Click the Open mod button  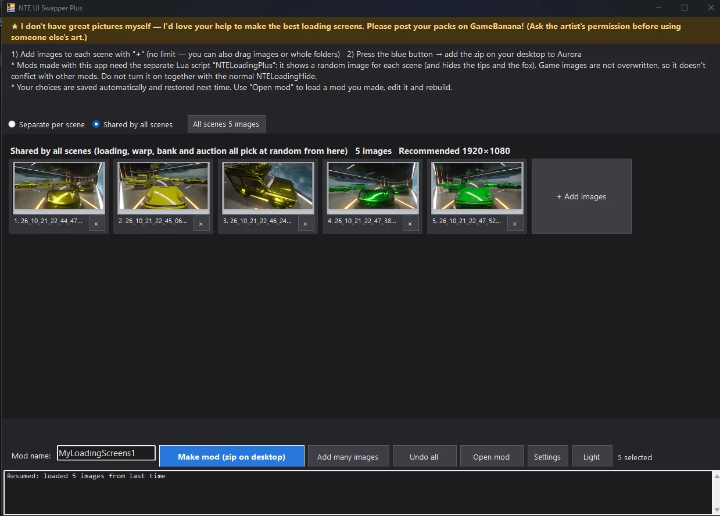click(x=492, y=456)
